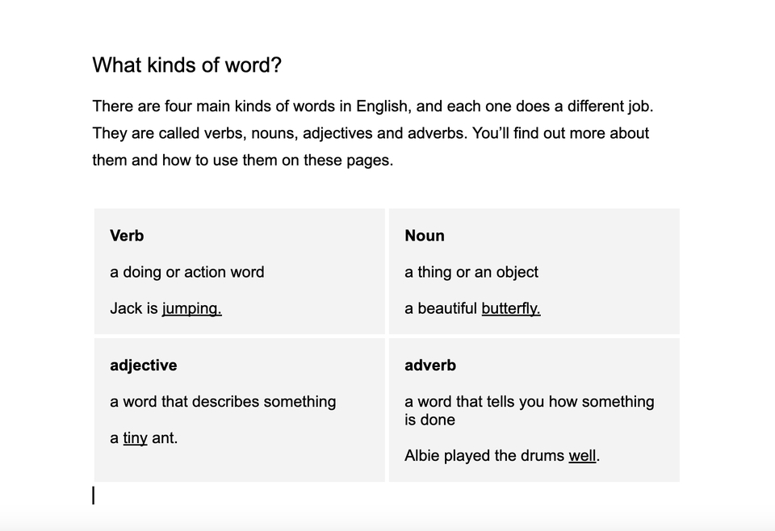Place cursor in 'a thing or an object'
The height and width of the screenshot is (531, 775).
pos(471,272)
